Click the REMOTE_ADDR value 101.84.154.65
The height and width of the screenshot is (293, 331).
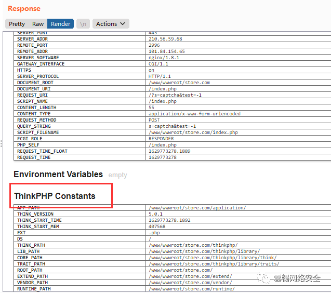(167, 51)
